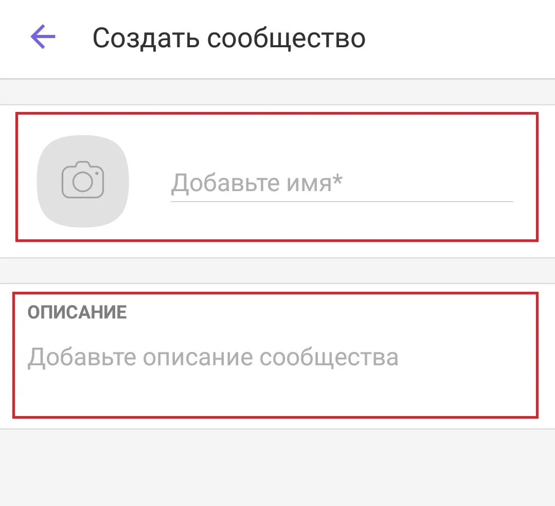
Task: Open photo picker from the camera placeholder
Action: point(83,181)
